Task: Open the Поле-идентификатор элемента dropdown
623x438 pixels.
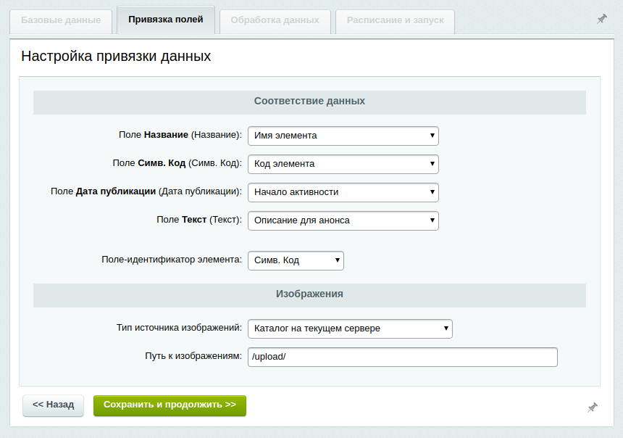Action: point(296,260)
